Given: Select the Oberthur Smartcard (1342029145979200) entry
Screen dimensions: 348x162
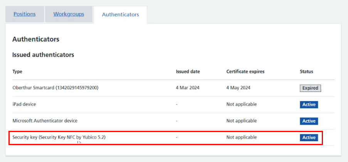Looking at the screenshot, I should [x=55, y=88].
